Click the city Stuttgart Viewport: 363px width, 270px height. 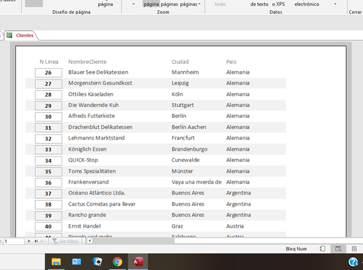pyautogui.click(x=183, y=105)
